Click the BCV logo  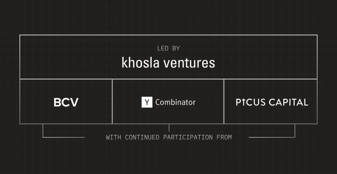(x=66, y=102)
